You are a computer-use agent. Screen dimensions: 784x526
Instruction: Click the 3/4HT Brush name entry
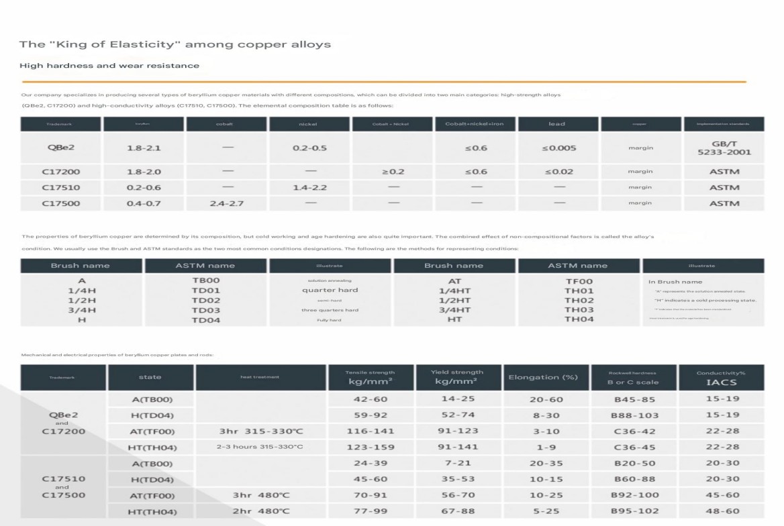454,310
